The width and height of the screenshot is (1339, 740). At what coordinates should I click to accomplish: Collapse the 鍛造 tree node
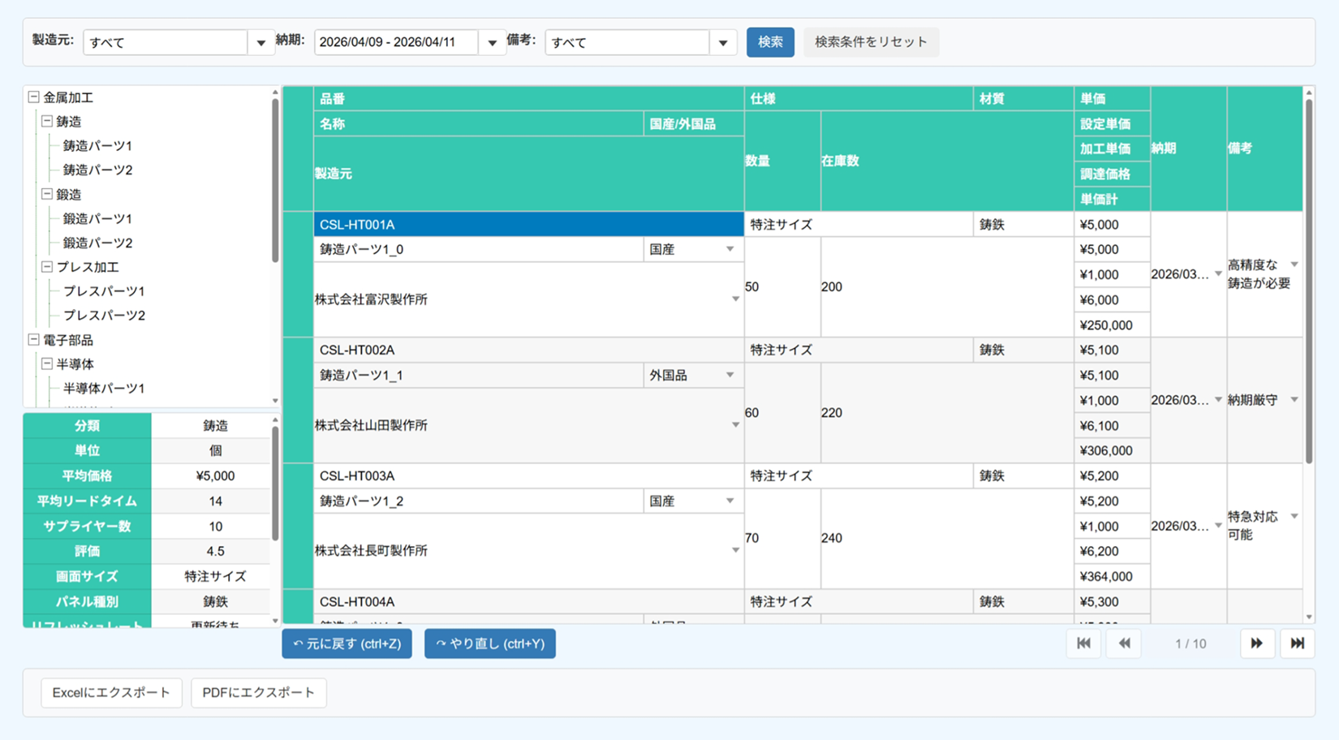pyautogui.click(x=47, y=194)
